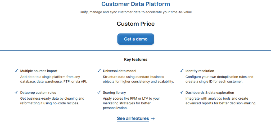This screenshot has width=271, height=125.
Task: Click the checkmark beside Identity resolution
Action: pyautogui.click(x=182, y=71)
